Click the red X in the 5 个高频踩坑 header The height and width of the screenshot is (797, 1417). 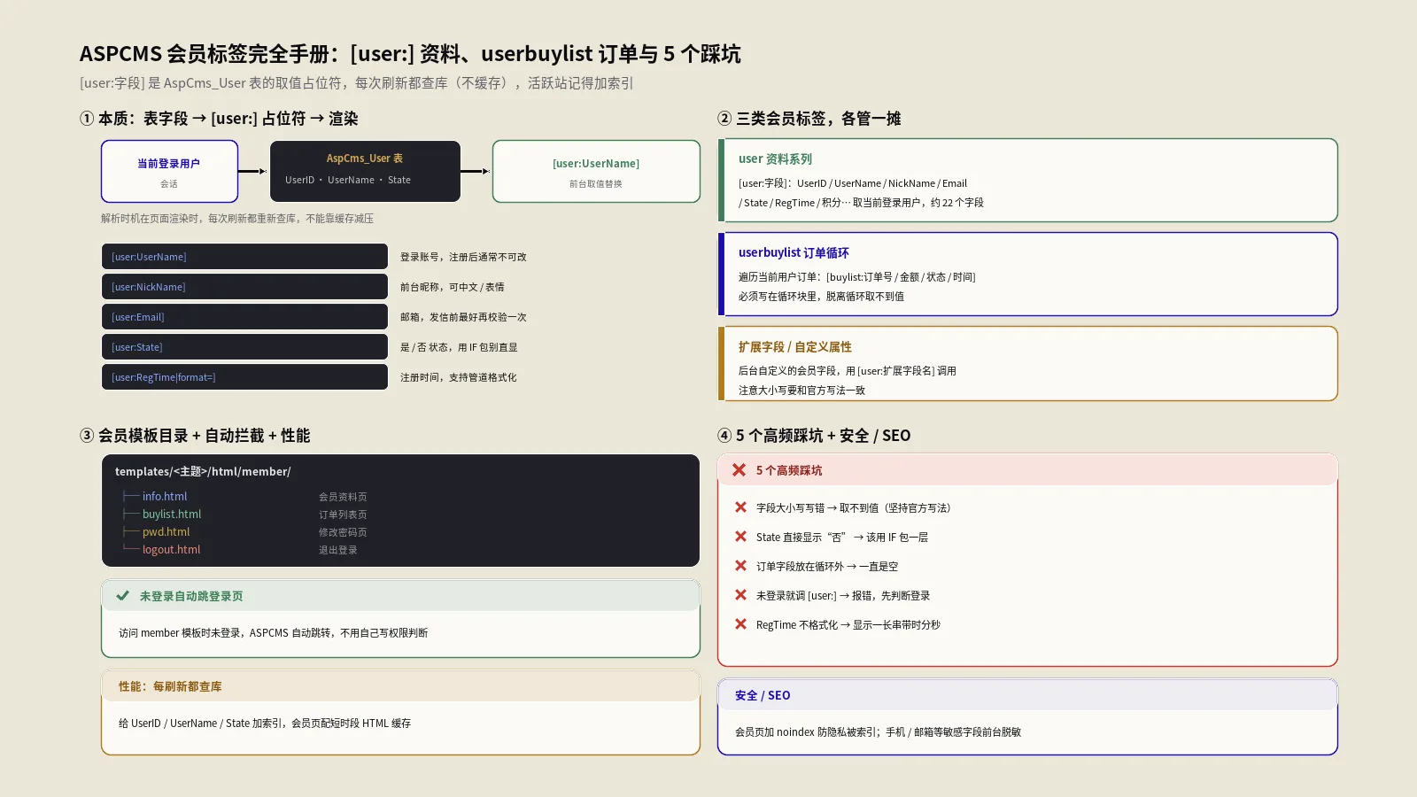point(739,470)
